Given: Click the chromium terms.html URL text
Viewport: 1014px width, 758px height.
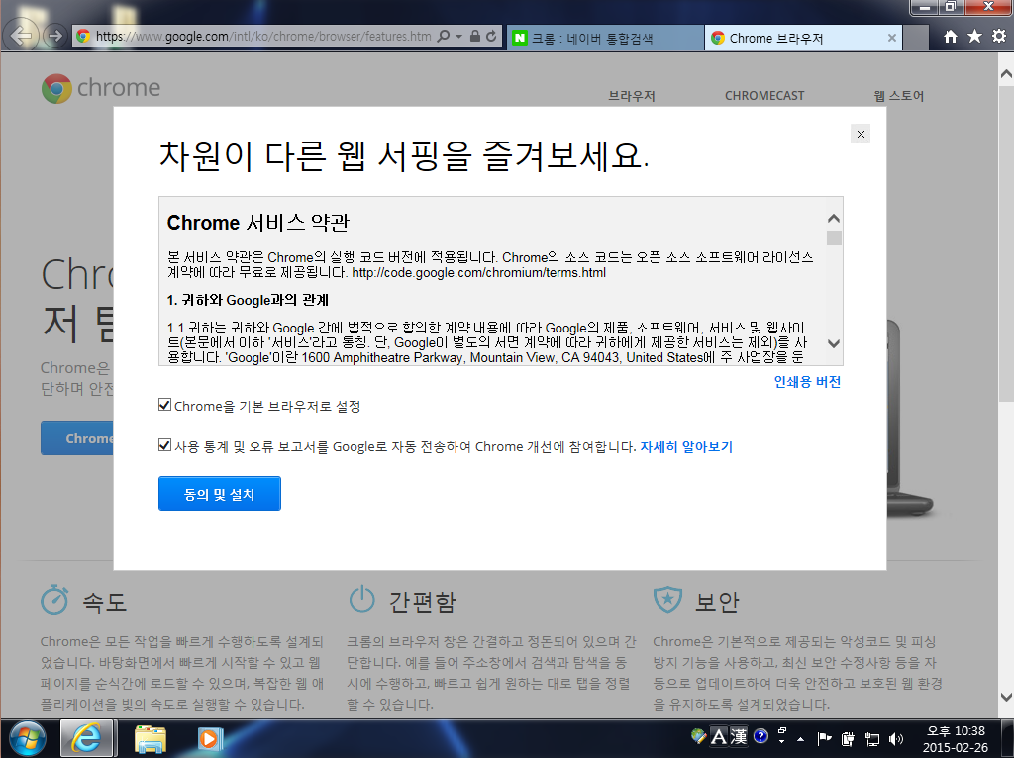Looking at the screenshot, I should [x=478, y=273].
